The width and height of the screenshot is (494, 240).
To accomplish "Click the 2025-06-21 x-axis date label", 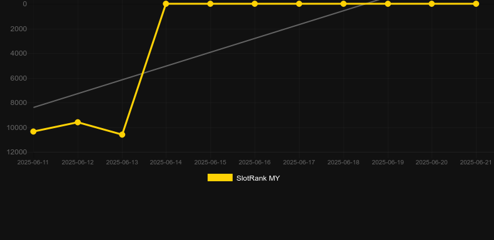I will pyautogui.click(x=476, y=162).
